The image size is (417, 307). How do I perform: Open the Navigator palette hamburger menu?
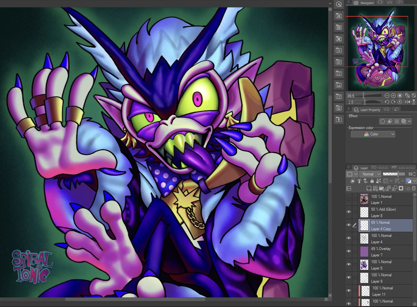349,2
